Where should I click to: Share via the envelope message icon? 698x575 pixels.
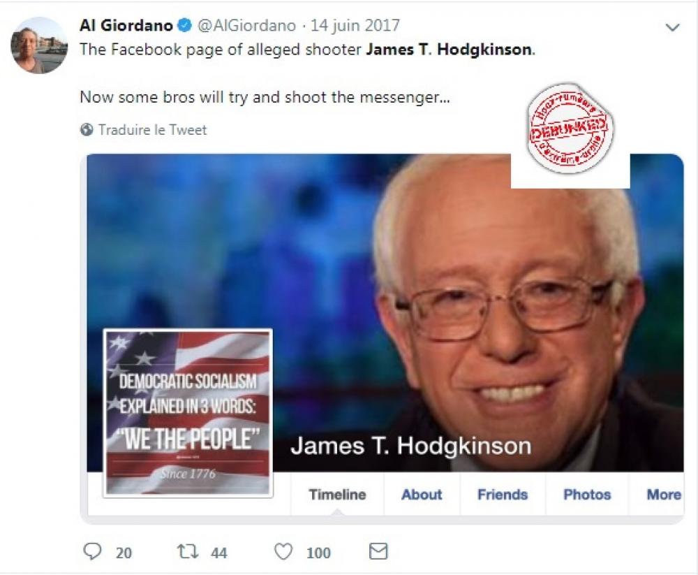[x=378, y=551]
